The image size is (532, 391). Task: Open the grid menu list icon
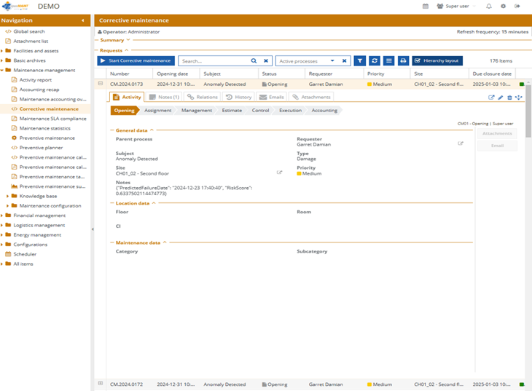click(x=389, y=60)
